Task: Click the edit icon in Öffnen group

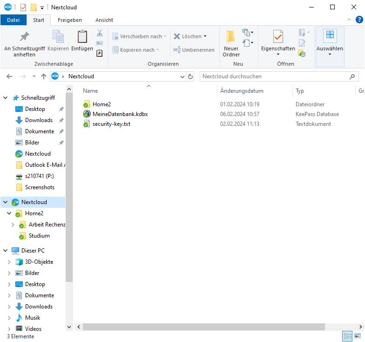Action: point(302,43)
